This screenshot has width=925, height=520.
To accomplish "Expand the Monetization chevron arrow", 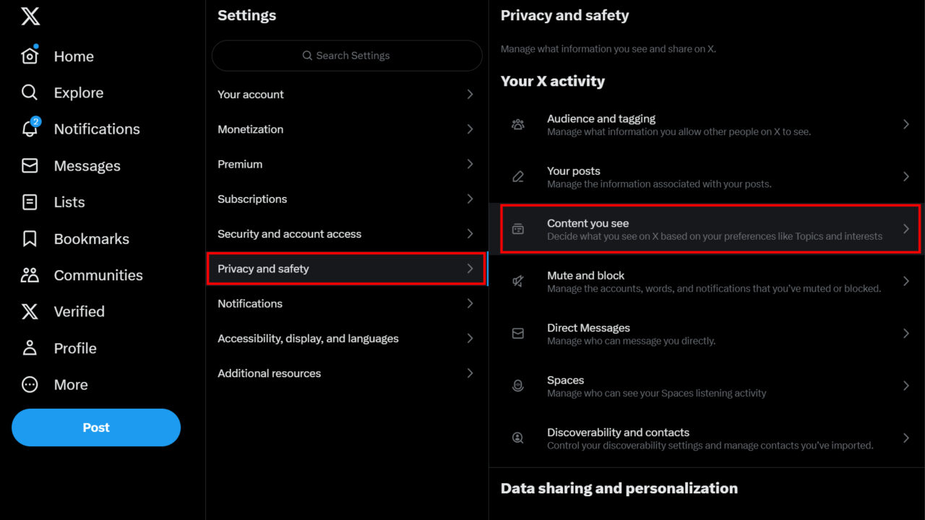I will pyautogui.click(x=470, y=129).
